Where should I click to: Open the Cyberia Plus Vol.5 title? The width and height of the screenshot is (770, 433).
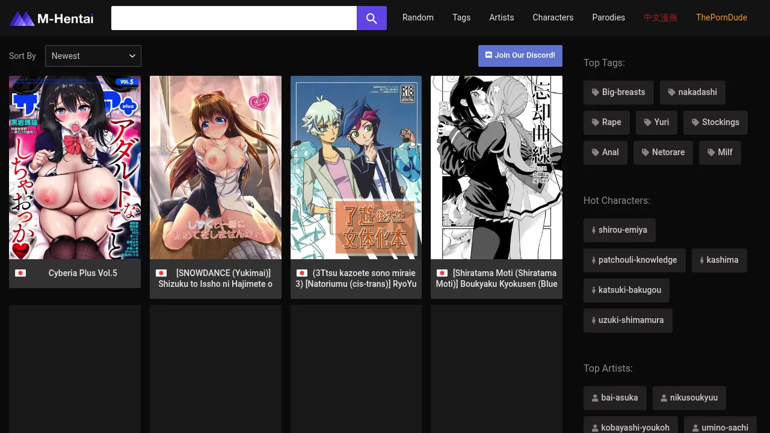pyautogui.click(x=83, y=273)
